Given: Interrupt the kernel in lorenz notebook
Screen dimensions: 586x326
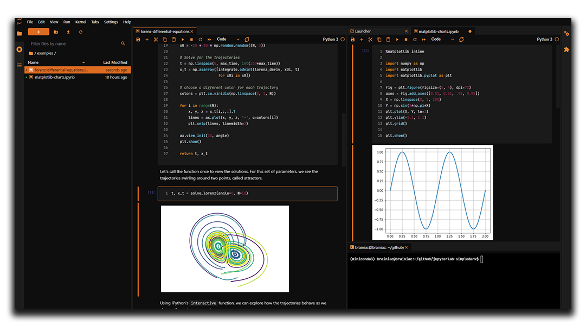Looking at the screenshot, I should coord(191,39).
